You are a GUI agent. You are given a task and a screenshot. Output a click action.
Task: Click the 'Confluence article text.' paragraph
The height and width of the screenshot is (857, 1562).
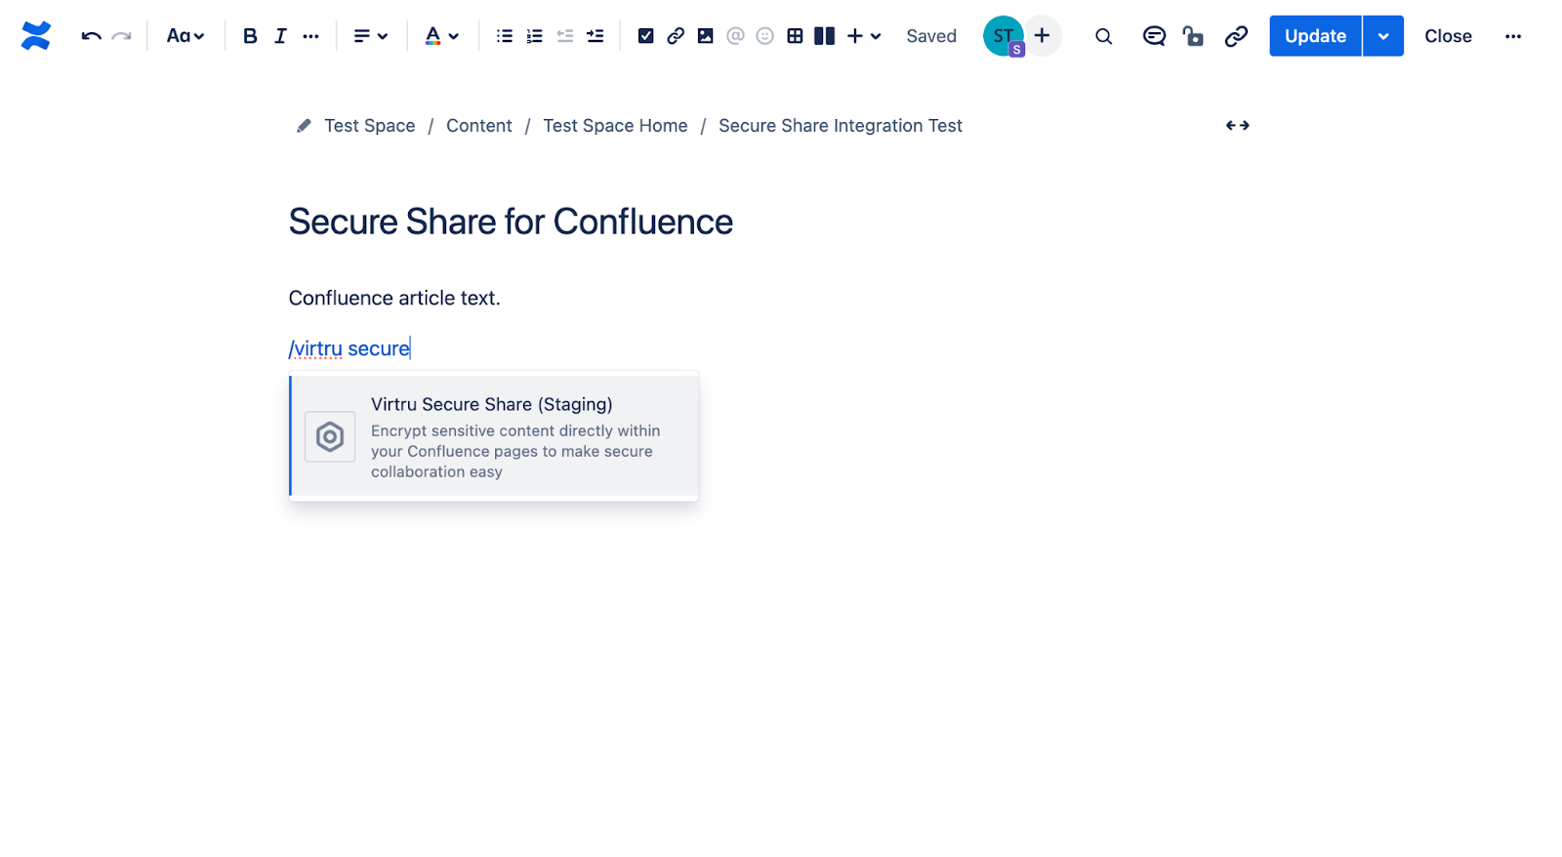point(394,298)
